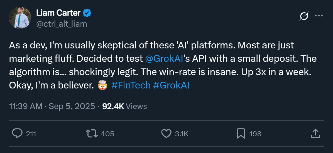Open the #GrokAI hashtag at the tweet's end
Viewport: 333px width, 153px height.
[x=171, y=85]
